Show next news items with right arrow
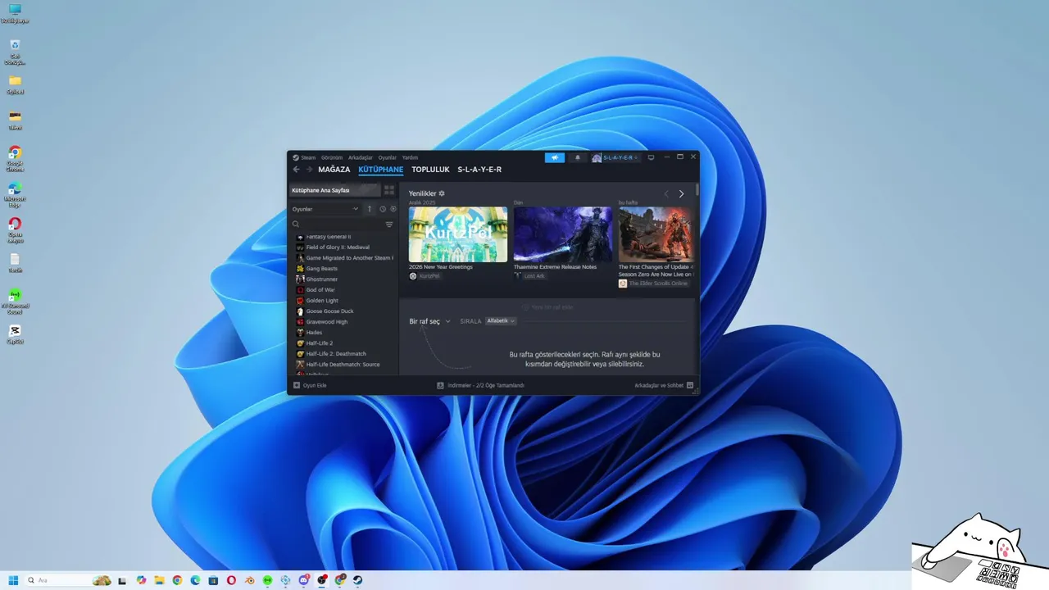 (681, 194)
